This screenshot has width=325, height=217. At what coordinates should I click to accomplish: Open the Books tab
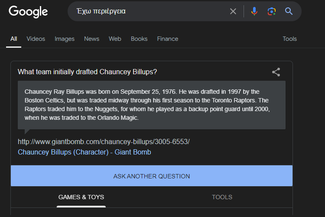pyautogui.click(x=139, y=39)
